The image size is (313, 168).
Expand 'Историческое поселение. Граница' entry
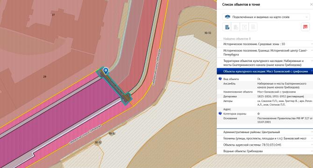coord(265,53)
